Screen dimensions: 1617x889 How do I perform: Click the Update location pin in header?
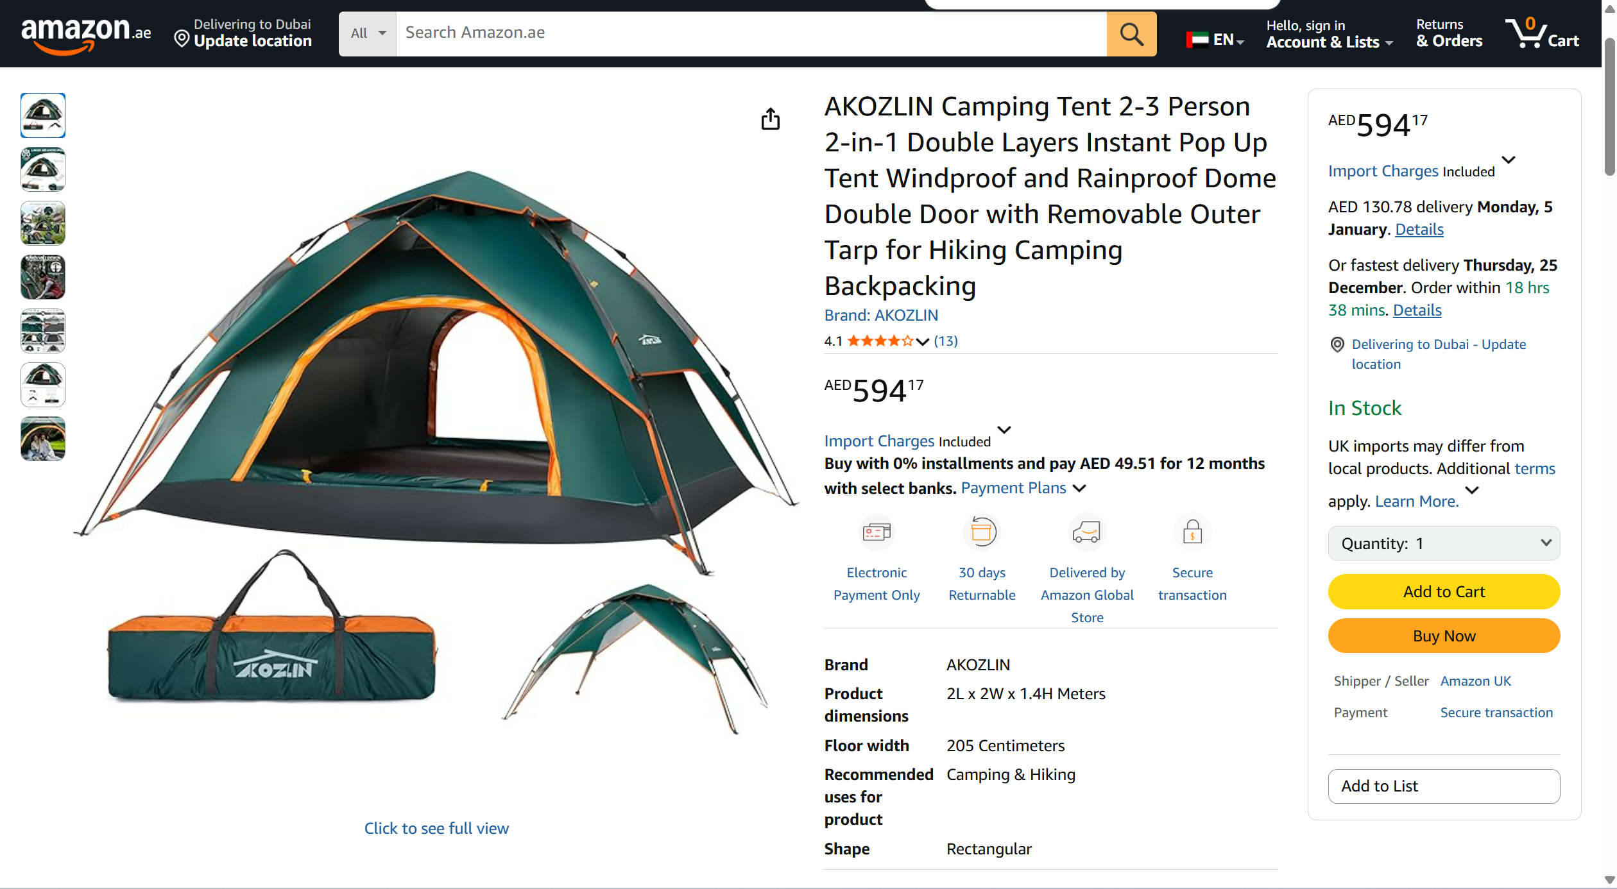click(182, 40)
